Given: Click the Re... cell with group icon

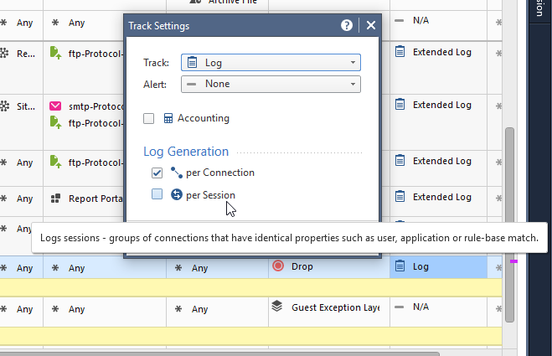Looking at the screenshot, I should [x=21, y=67].
